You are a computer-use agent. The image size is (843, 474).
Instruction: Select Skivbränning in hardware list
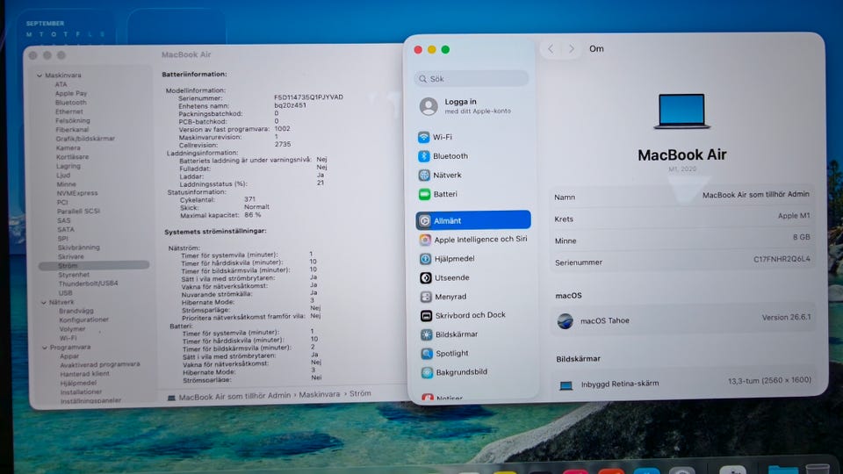point(78,248)
